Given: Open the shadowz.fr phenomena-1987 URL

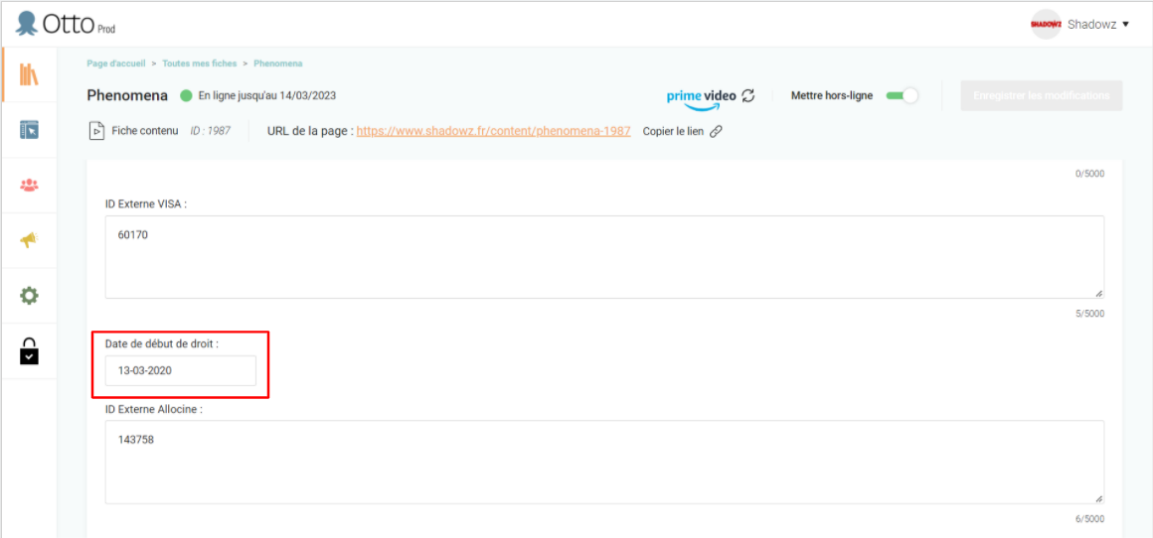Looking at the screenshot, I should point(493,131).
